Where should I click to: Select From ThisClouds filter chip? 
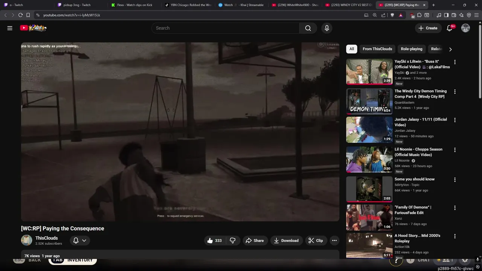click(x=377, y=49)
